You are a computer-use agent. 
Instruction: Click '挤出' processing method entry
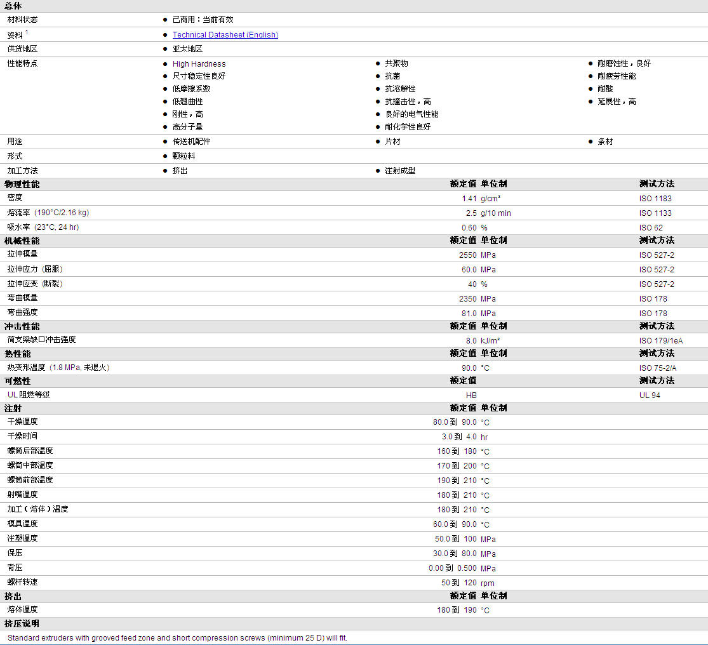(180, 171)
